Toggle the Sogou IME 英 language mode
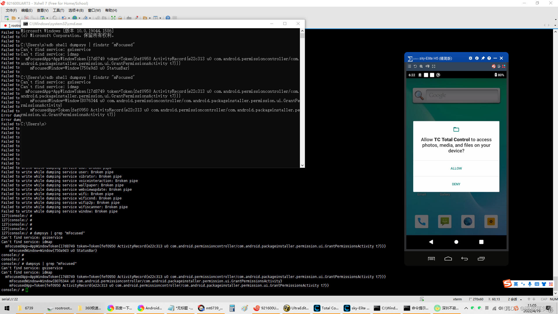558x314 pixels. pyautogui.click(x=516, y=284)
